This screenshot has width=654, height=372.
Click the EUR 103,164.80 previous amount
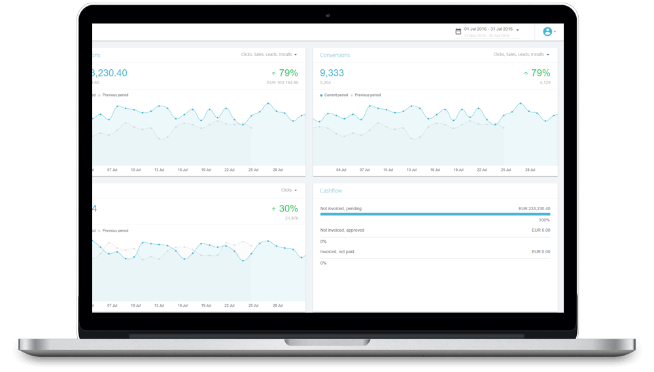pos(283,83)
